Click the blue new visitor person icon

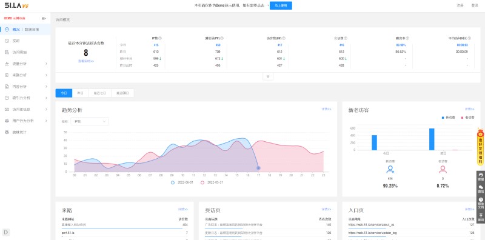coord(390,169)
